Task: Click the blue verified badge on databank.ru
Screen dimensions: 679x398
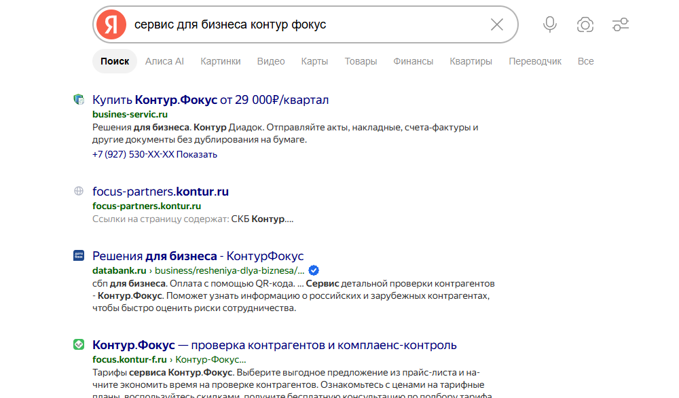Action: tap(314, 271)
